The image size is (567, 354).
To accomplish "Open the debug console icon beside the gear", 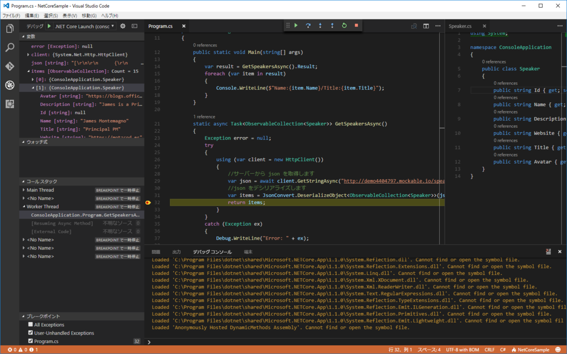I will pyautogui.click(x=135, y=26).
